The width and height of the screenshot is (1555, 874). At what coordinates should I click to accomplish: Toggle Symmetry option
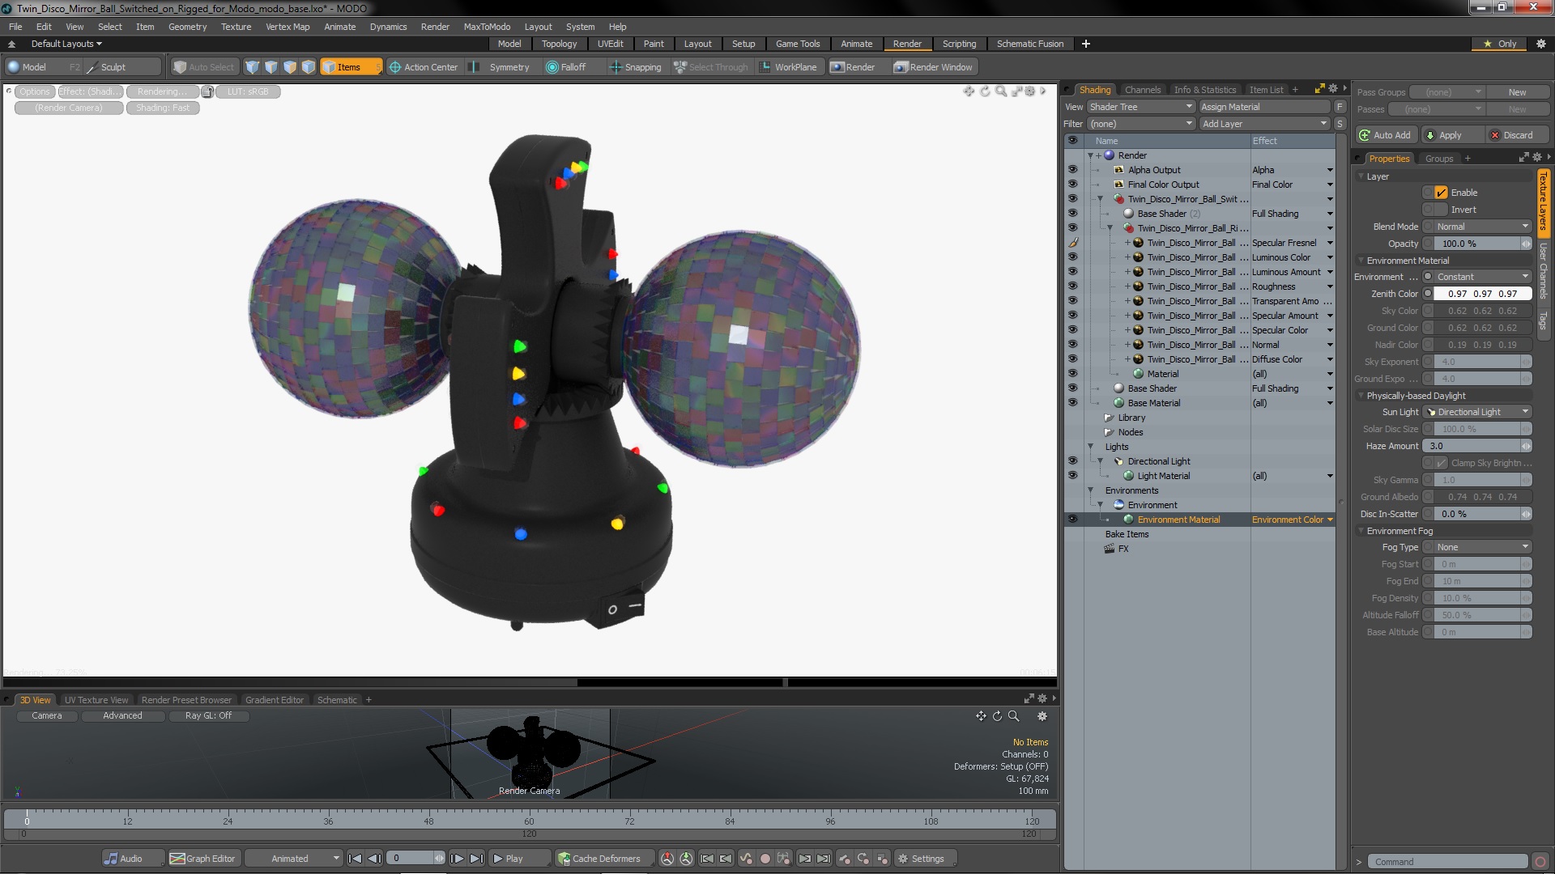501,67
